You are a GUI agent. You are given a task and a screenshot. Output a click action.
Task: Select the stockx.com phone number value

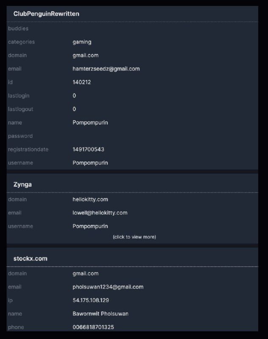[93, 327]
